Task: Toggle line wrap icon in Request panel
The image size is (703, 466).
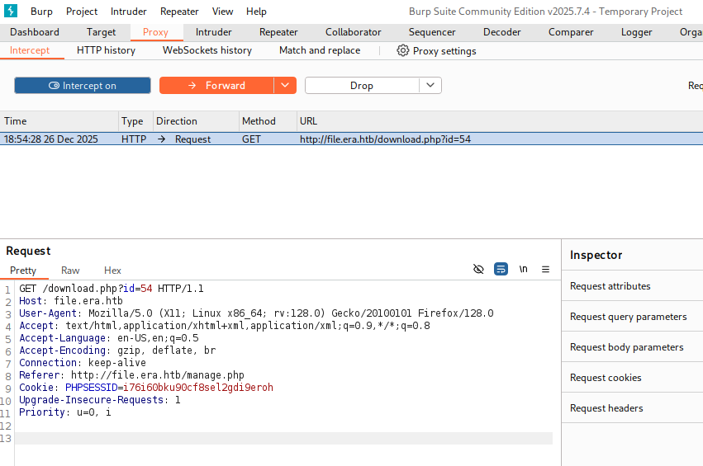Action: (501, 270)
